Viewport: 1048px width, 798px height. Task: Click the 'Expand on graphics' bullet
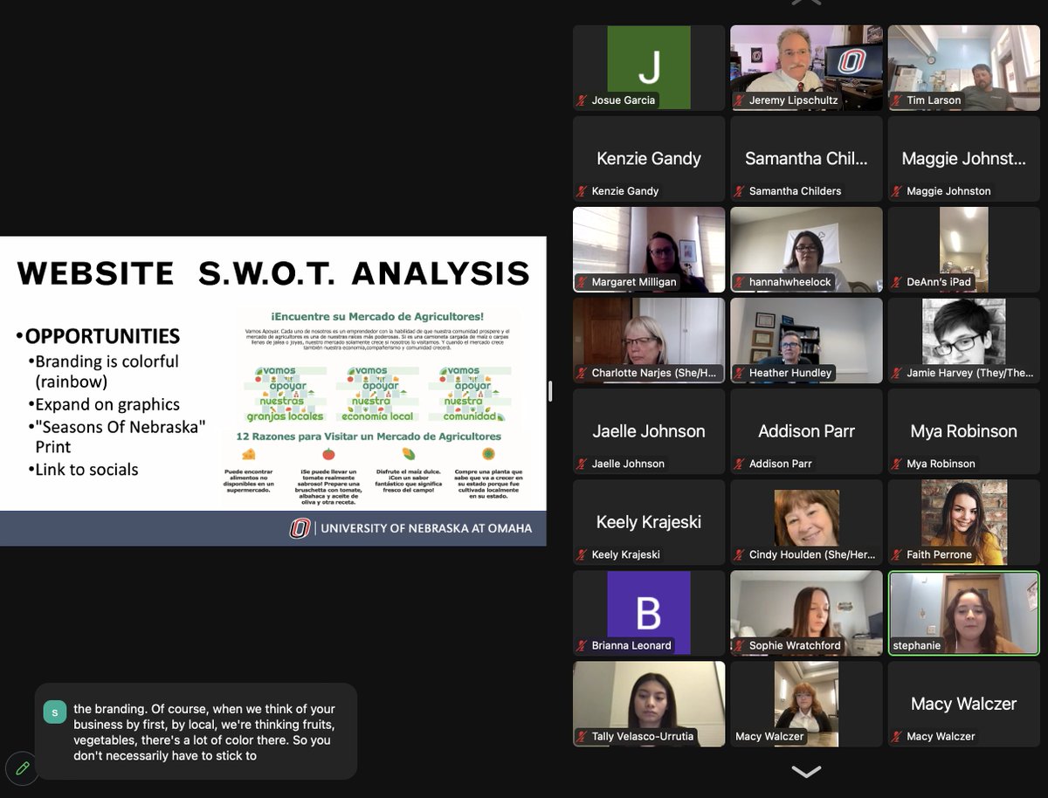click(x=103, y=404)
